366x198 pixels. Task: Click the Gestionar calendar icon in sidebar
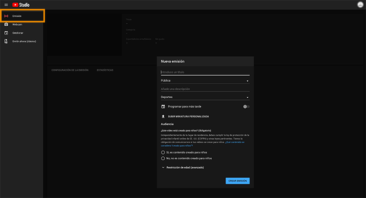[6, 33]
